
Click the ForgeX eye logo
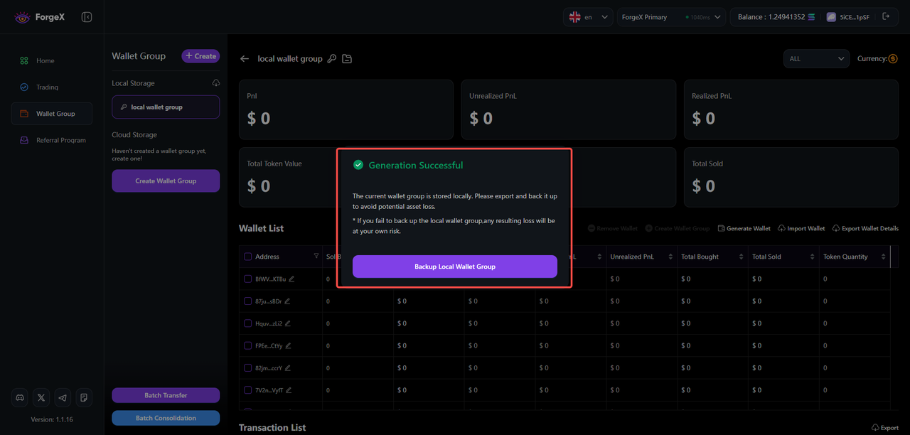22,17
